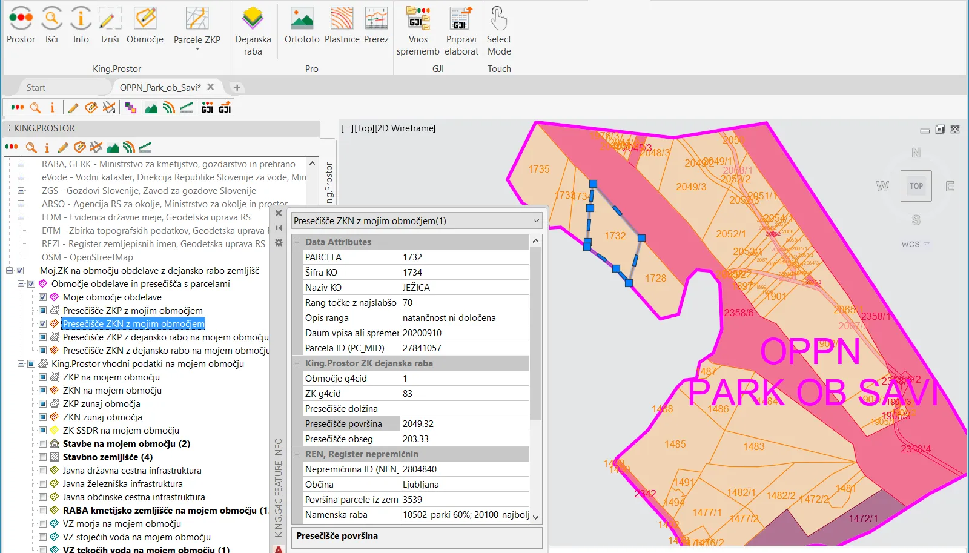Click the Prostor traffic-light icon in ribbon

pos(21,19)
